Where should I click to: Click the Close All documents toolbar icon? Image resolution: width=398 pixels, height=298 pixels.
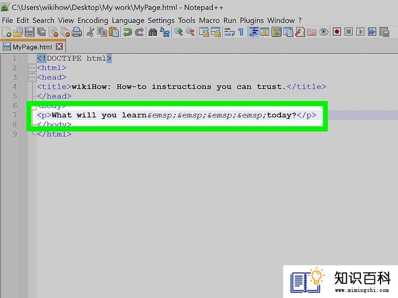click(65, 32)
